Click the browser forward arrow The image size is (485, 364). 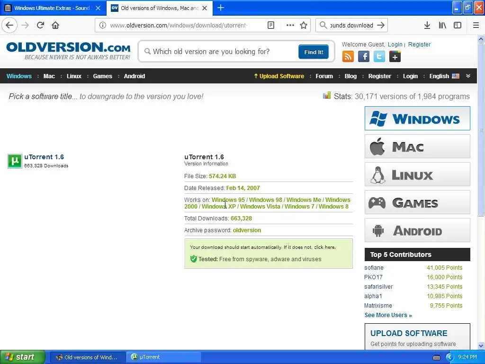point(26,26)
